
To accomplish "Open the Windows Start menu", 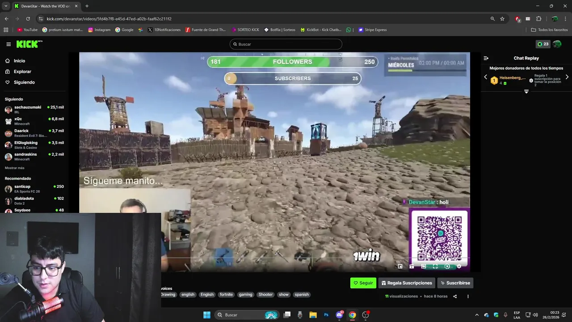I will click(207, 315).
